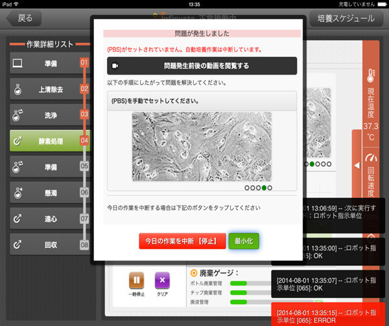389x326 pixels.
Task: Select step 05 準備
Action: 50,167
